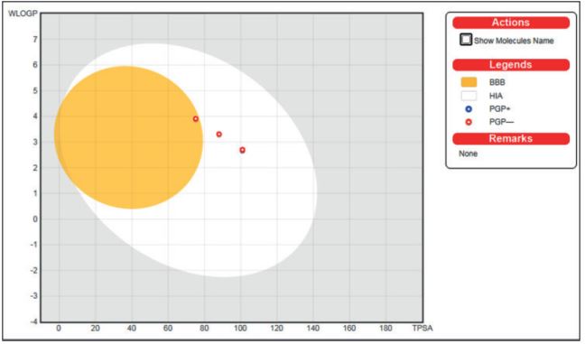Click the WLOGP axis label

click(23, 14)
